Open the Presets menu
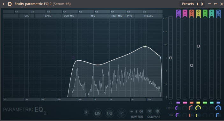Viewport: 224px width, 121px height. click(x=188, y=4)
